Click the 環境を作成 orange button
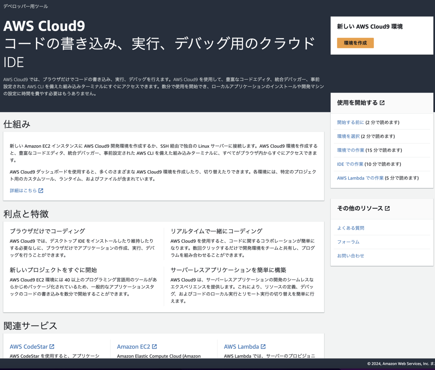 pos(355,43)
